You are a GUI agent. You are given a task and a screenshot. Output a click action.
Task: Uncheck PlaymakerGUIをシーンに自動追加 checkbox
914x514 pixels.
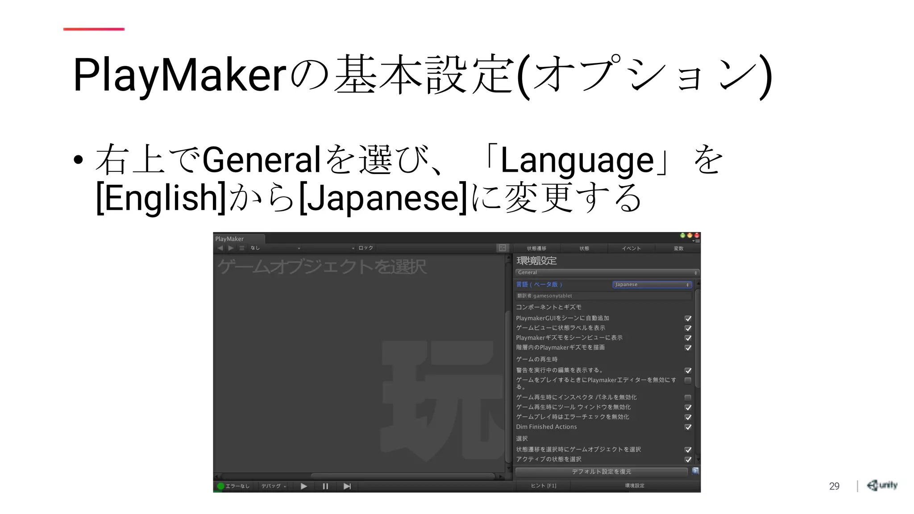688,319
